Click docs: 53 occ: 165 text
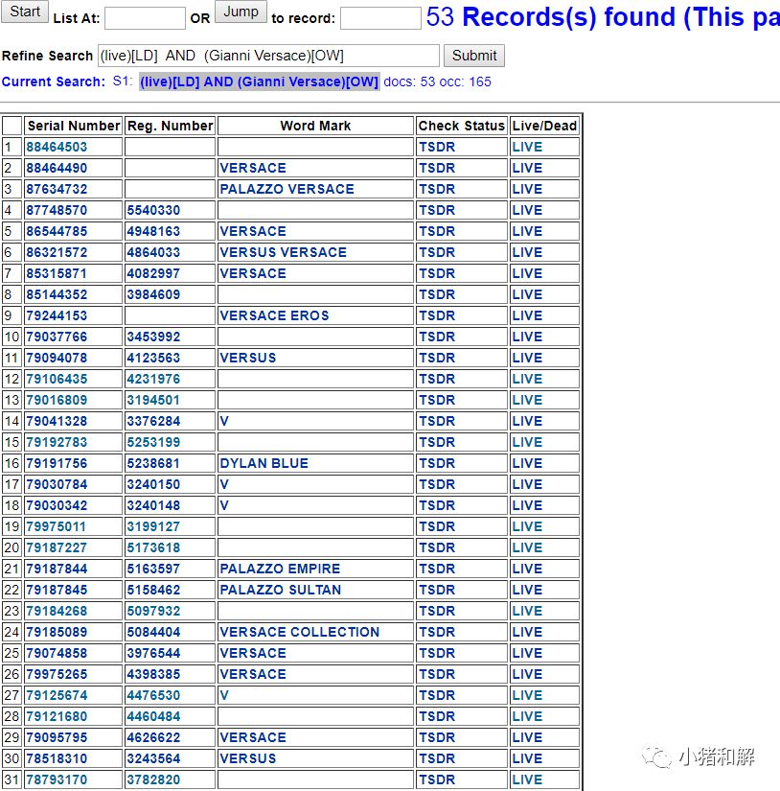The image size is (780, 791). [x=437, y=81]
